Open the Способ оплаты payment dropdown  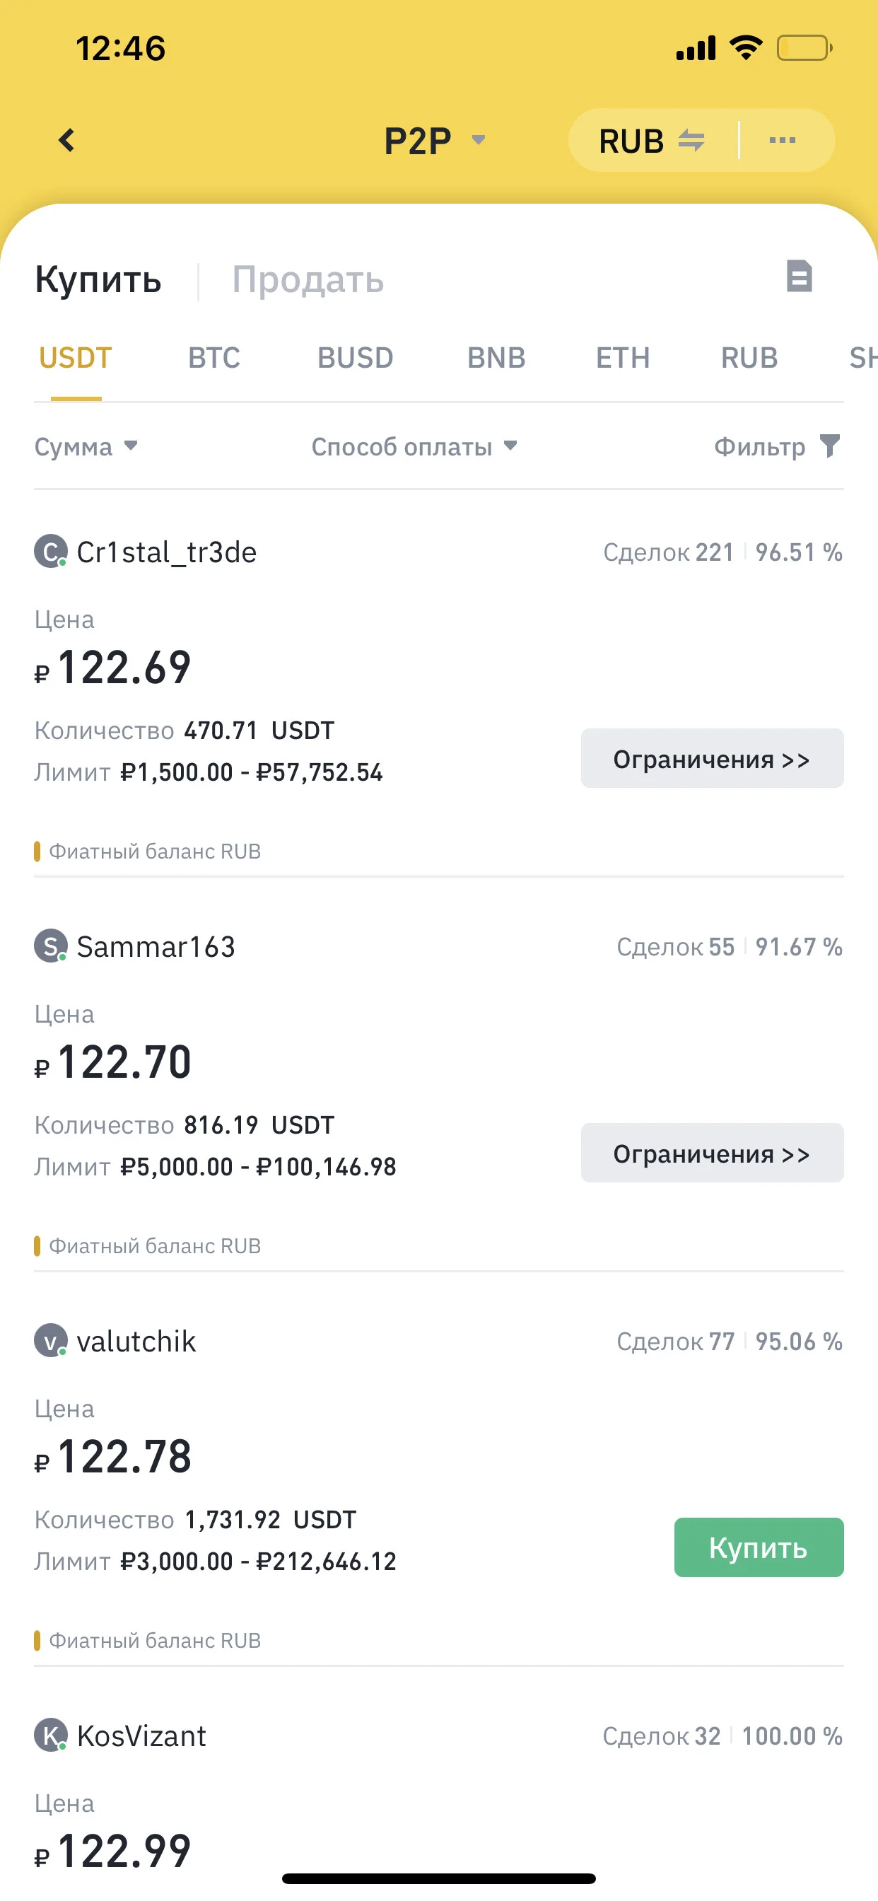[415, 446]
